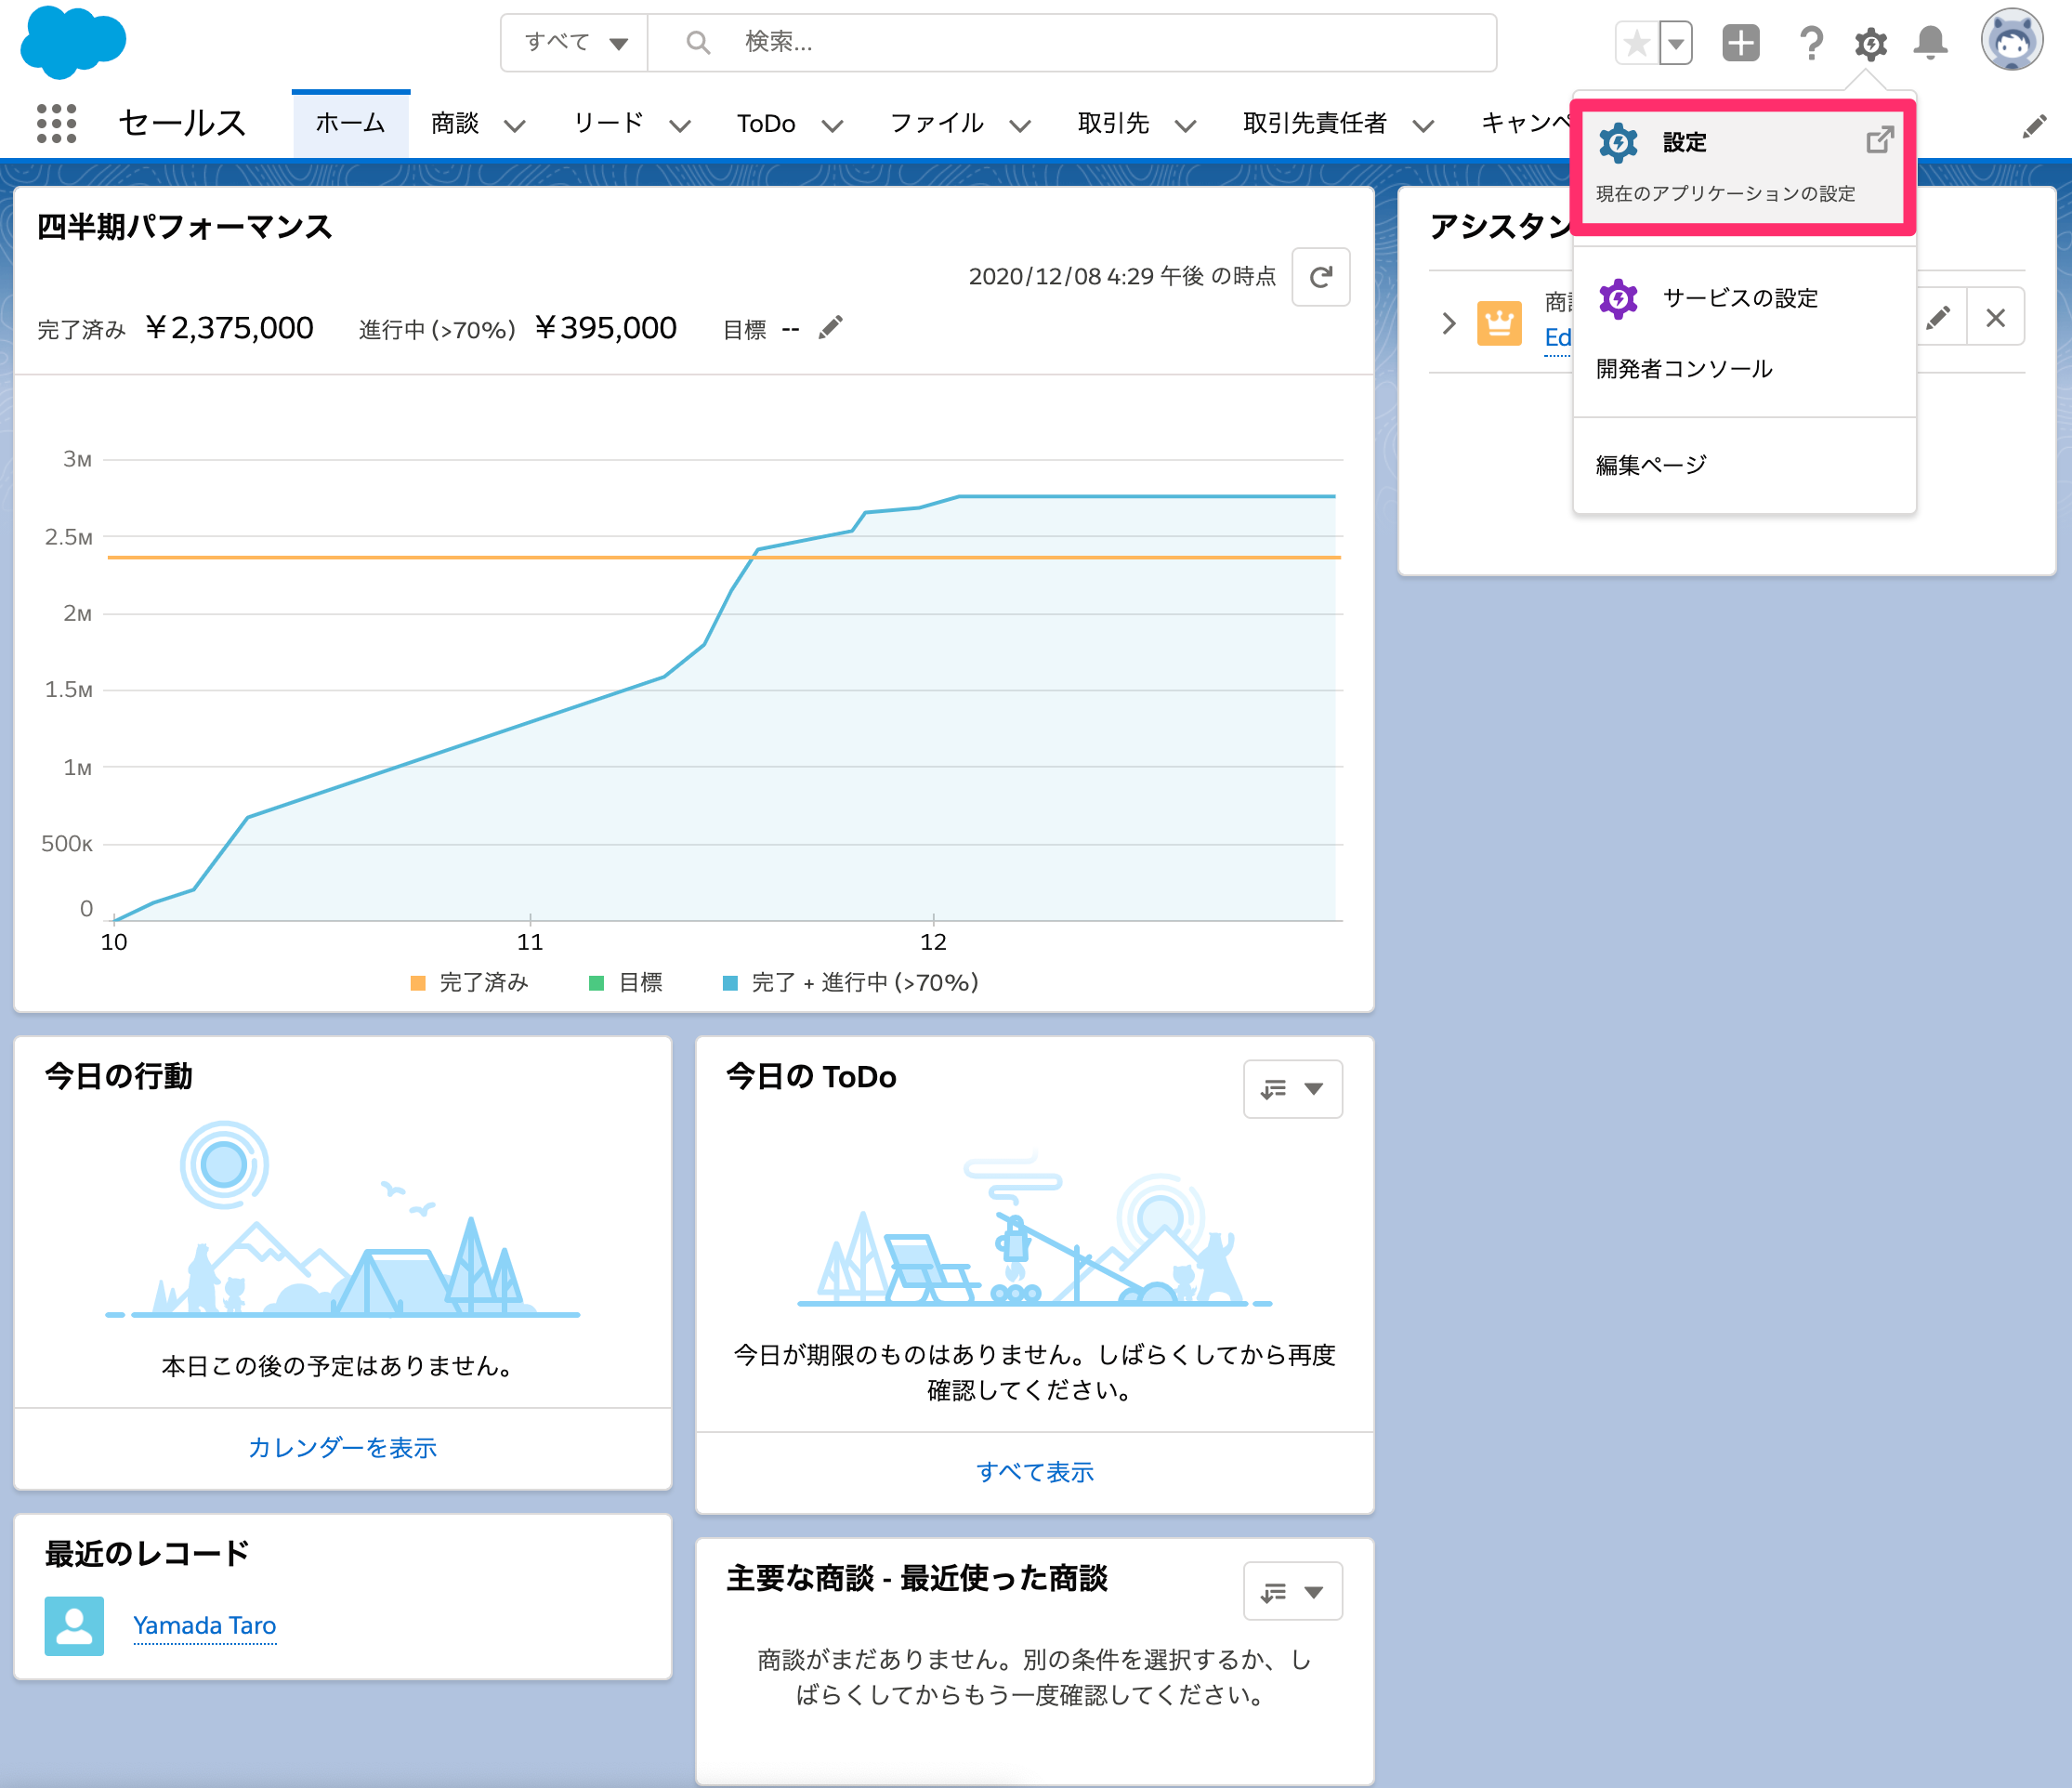Click the Yamada Taro contact avatar icon
Screen dimensions: 2072x1788
click(x=74, y=1626)
